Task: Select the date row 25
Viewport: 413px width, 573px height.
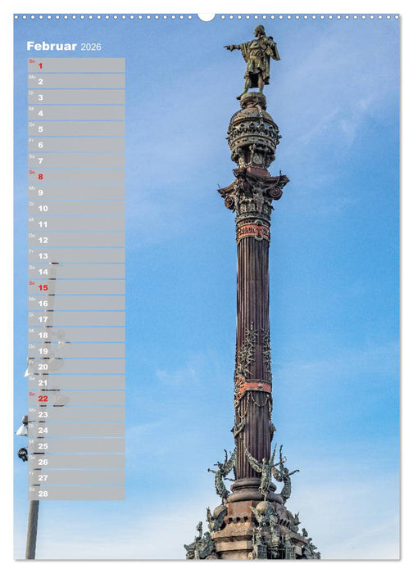Action: pyautogui.click(x=76, y=446)
